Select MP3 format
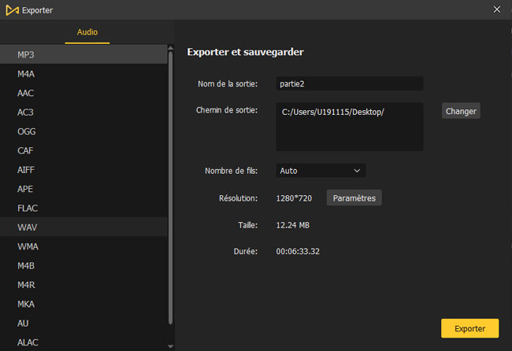The height and width of the screenshot is (351, 512). pyautogui.click(x=83, y=54)
